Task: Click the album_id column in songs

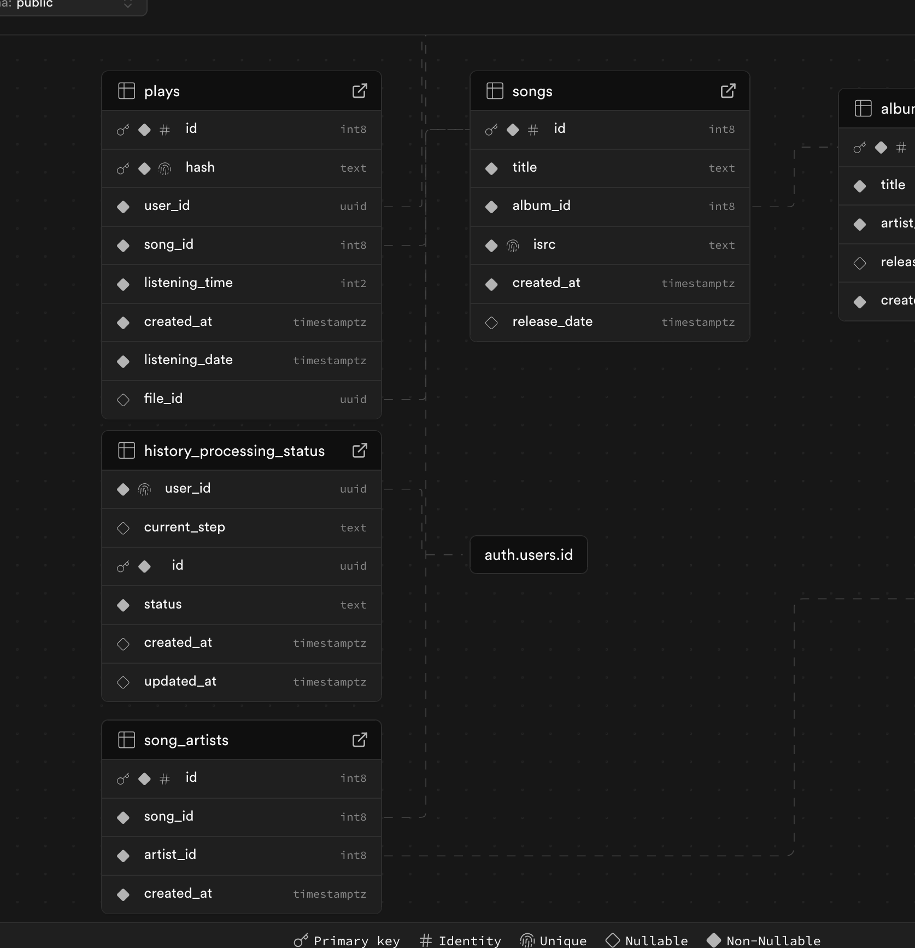Action: 610,207
